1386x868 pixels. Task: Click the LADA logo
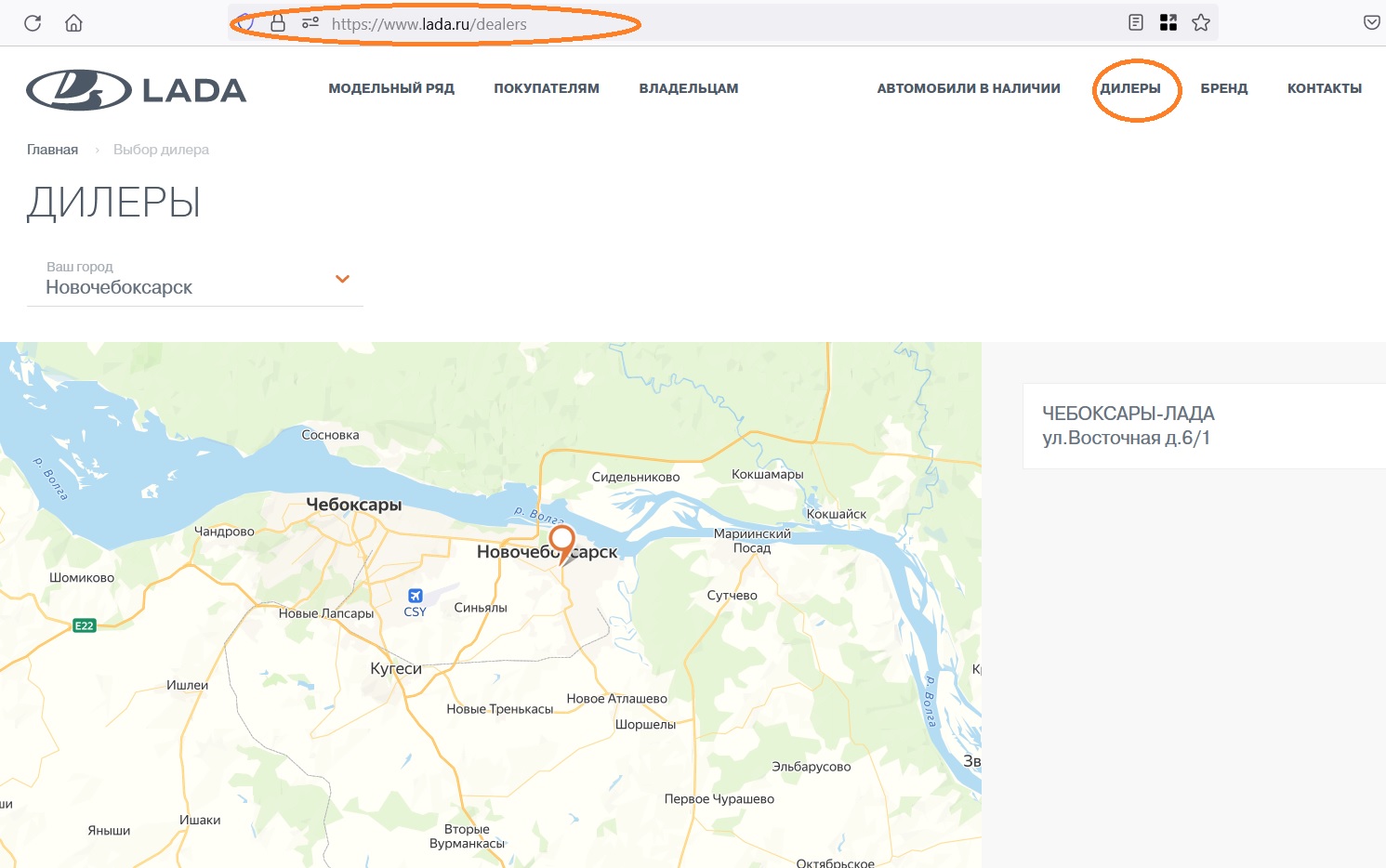click(136, 89)
